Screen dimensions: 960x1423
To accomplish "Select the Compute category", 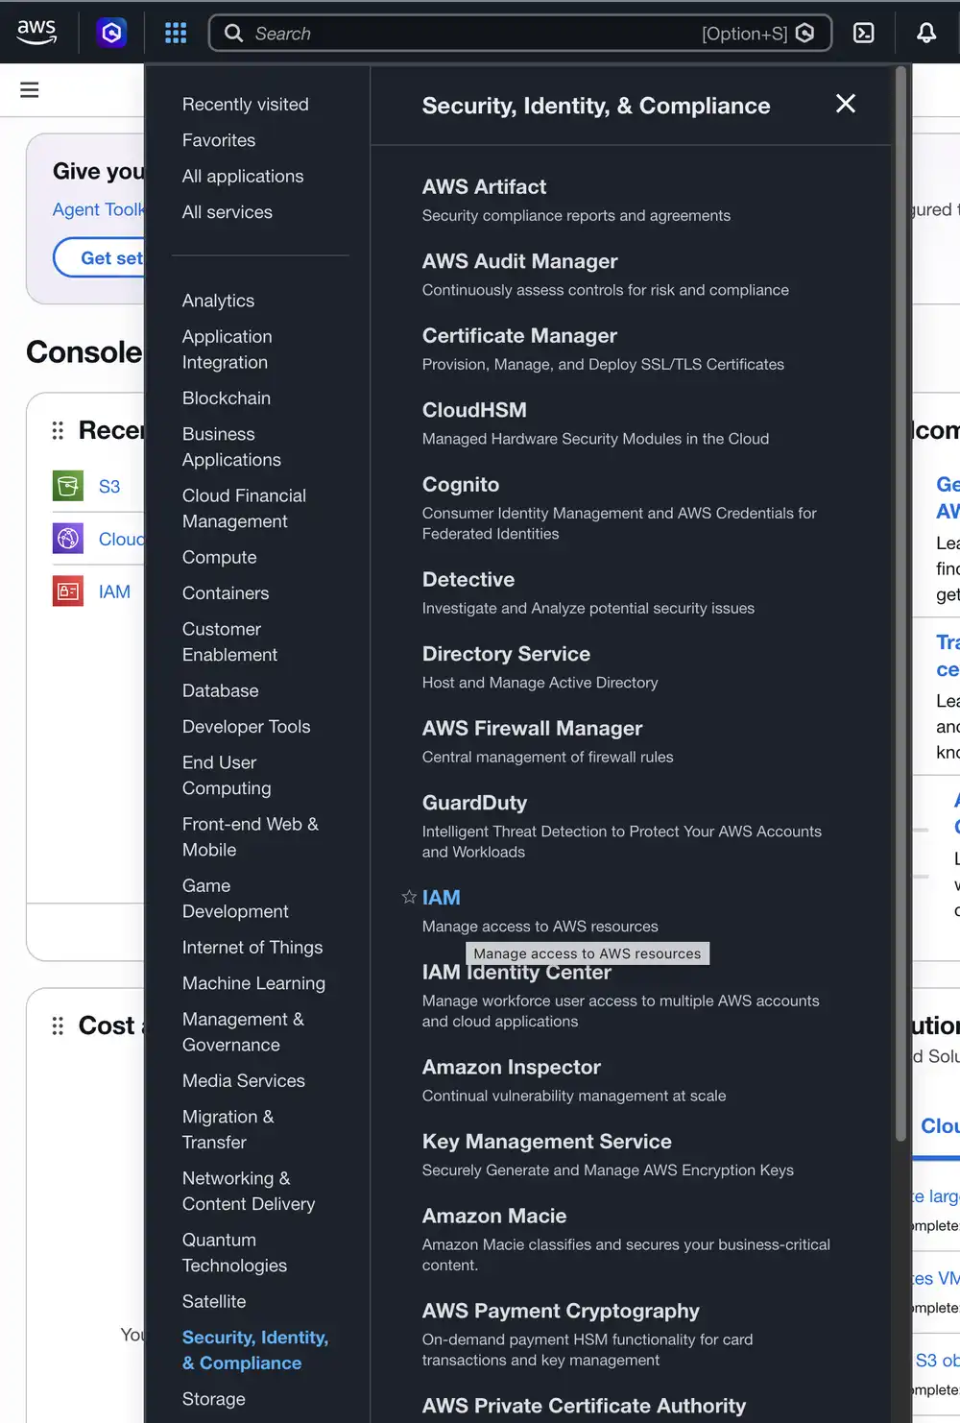I will point(220,558).
